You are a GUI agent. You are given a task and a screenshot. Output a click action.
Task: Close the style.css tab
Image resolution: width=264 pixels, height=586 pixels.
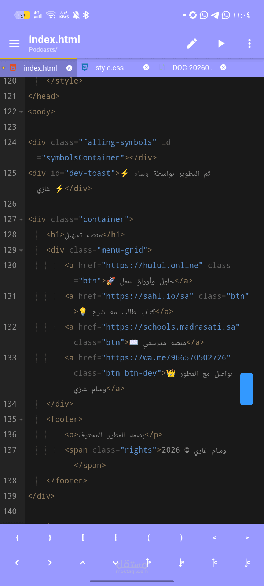click(146, 67)
